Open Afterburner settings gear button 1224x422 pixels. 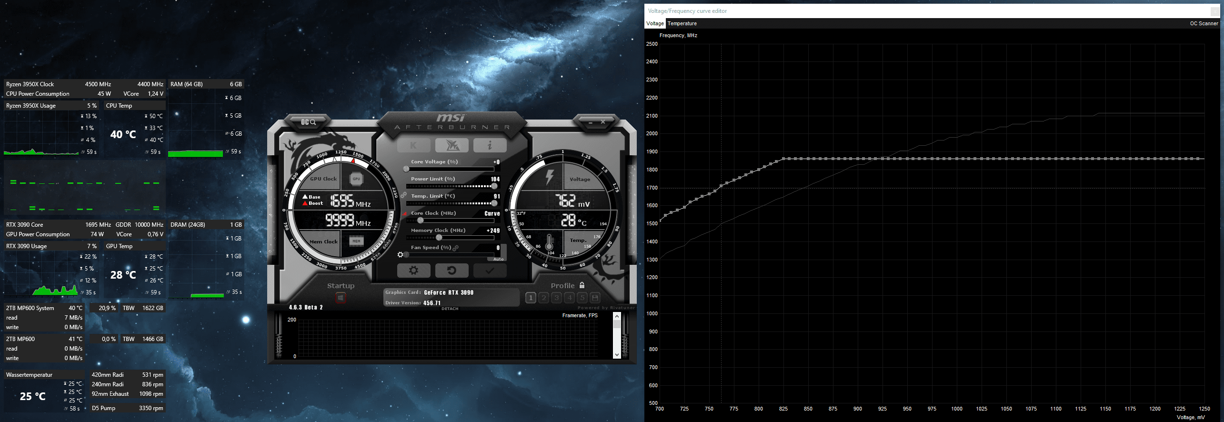click(413, 271)
